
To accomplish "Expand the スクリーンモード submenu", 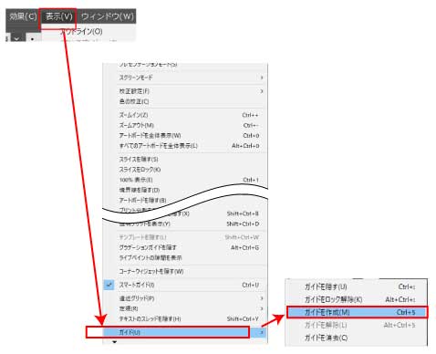I will pos(185,78).
